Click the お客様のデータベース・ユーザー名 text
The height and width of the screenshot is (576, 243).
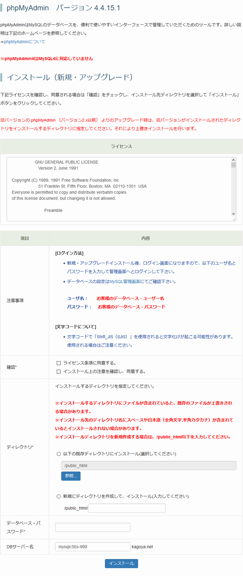[x=130, y=298]
